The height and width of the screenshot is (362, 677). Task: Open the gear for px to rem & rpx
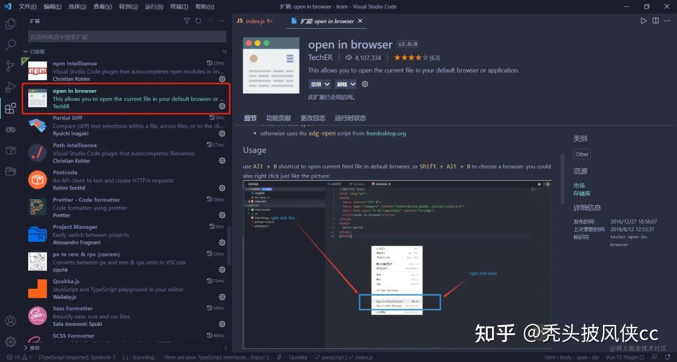pyautogui.click(x=222, y=269)
